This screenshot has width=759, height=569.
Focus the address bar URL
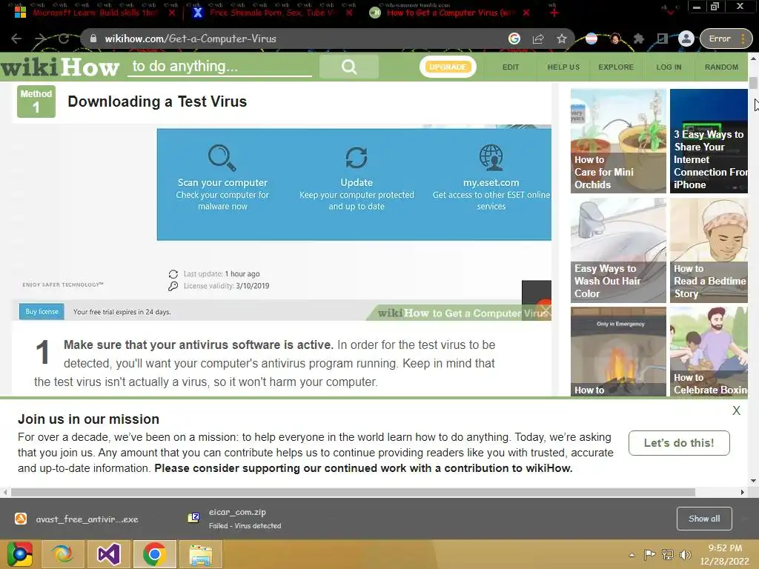pos(190,39)
